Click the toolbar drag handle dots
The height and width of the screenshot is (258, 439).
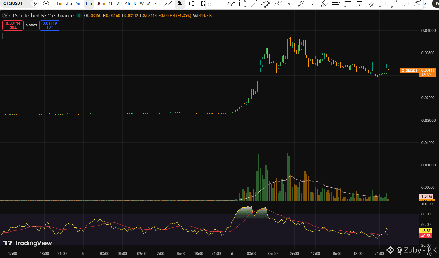click(209, 4)
